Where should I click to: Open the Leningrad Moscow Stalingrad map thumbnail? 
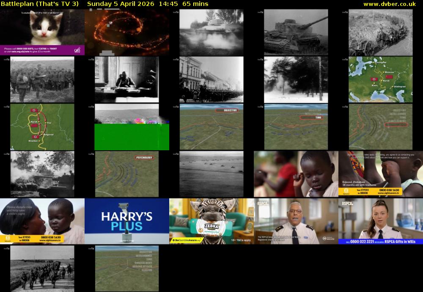pos(381,79)
